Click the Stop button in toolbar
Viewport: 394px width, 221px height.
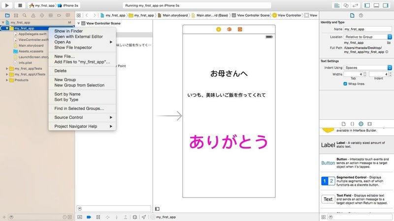[20, 5]
